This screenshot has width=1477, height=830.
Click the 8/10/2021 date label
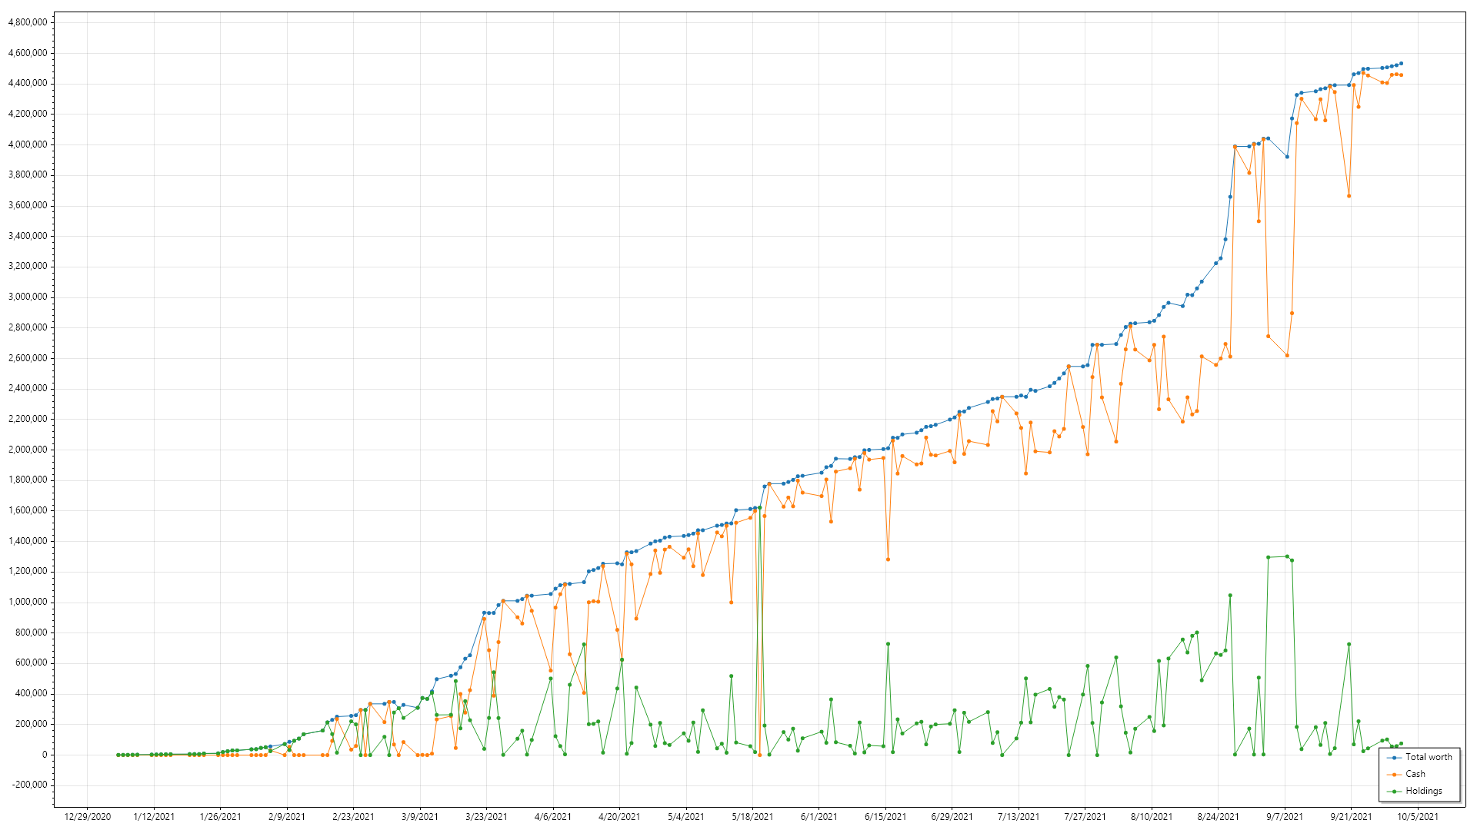point(1152,817)
